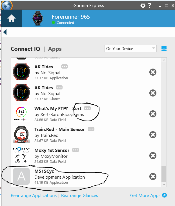Click the app list scrollbar down arrow

[x=164, y=184]
